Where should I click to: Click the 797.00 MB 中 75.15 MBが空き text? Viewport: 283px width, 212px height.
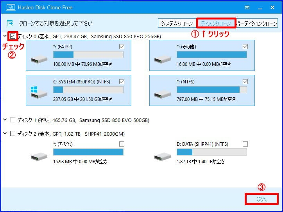click(x=206, y=99)
